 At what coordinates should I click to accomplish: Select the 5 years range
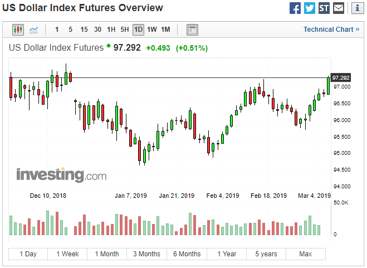click(x=266, y=254)
